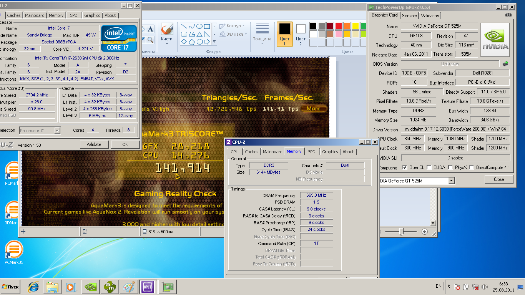Image resolution: width=525 pixels, height=295 pixels.
Task: Open the Memory tab in front CPU-Z
Action: click(294, 151)
